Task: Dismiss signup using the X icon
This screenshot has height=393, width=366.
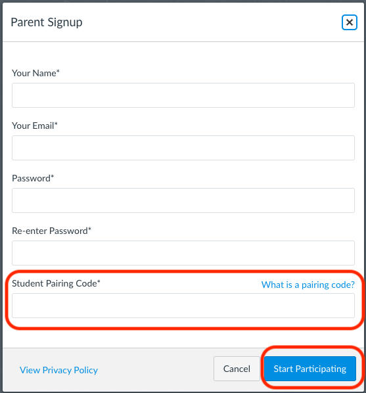Action: coord(349,22)
